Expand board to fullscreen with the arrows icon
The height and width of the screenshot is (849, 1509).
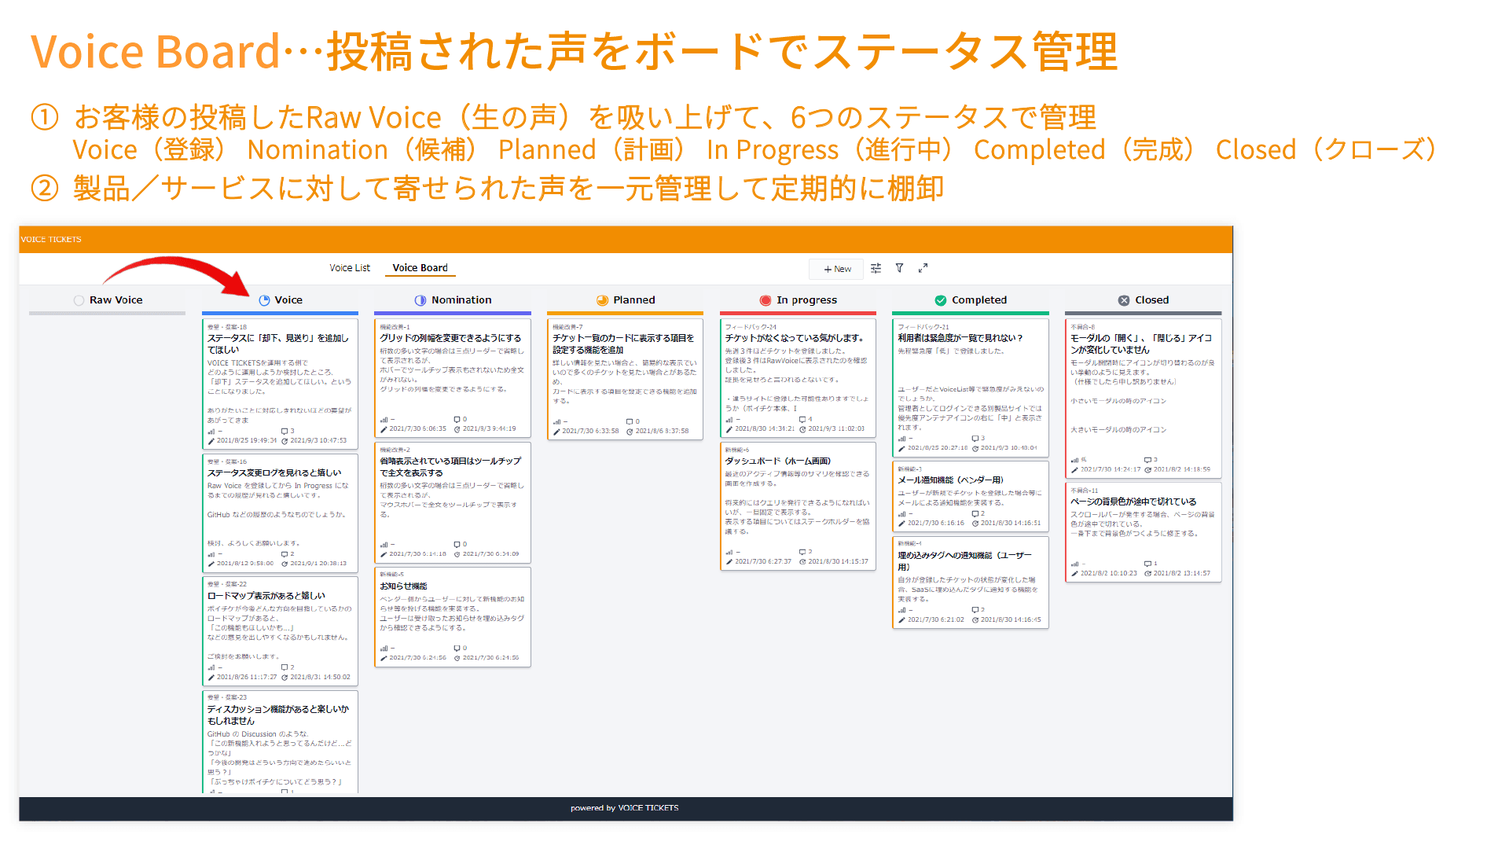pyautogui.click(x=923, y=268)
